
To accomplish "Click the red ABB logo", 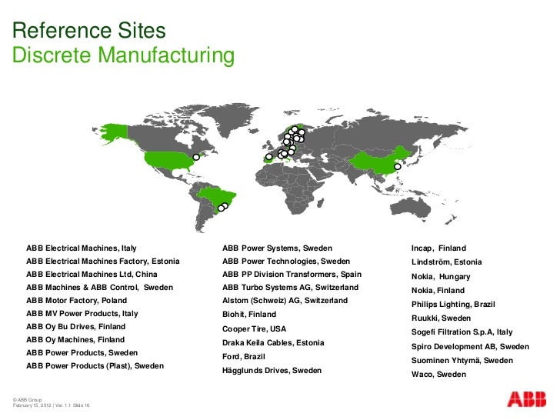I will 526,399.
